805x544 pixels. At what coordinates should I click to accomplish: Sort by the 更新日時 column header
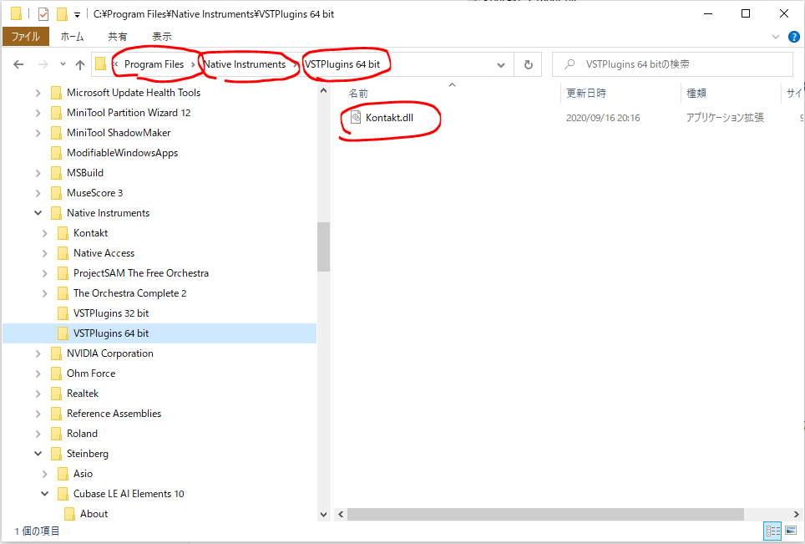pos(585,94)
